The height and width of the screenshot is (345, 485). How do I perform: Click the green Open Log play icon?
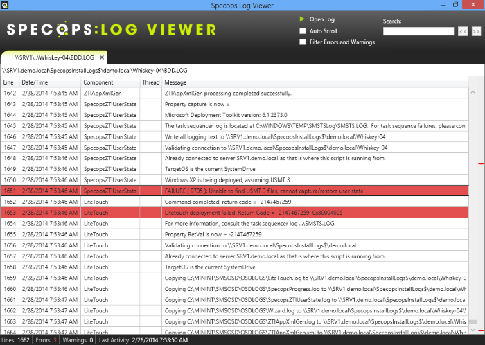(x=302, y=19)
